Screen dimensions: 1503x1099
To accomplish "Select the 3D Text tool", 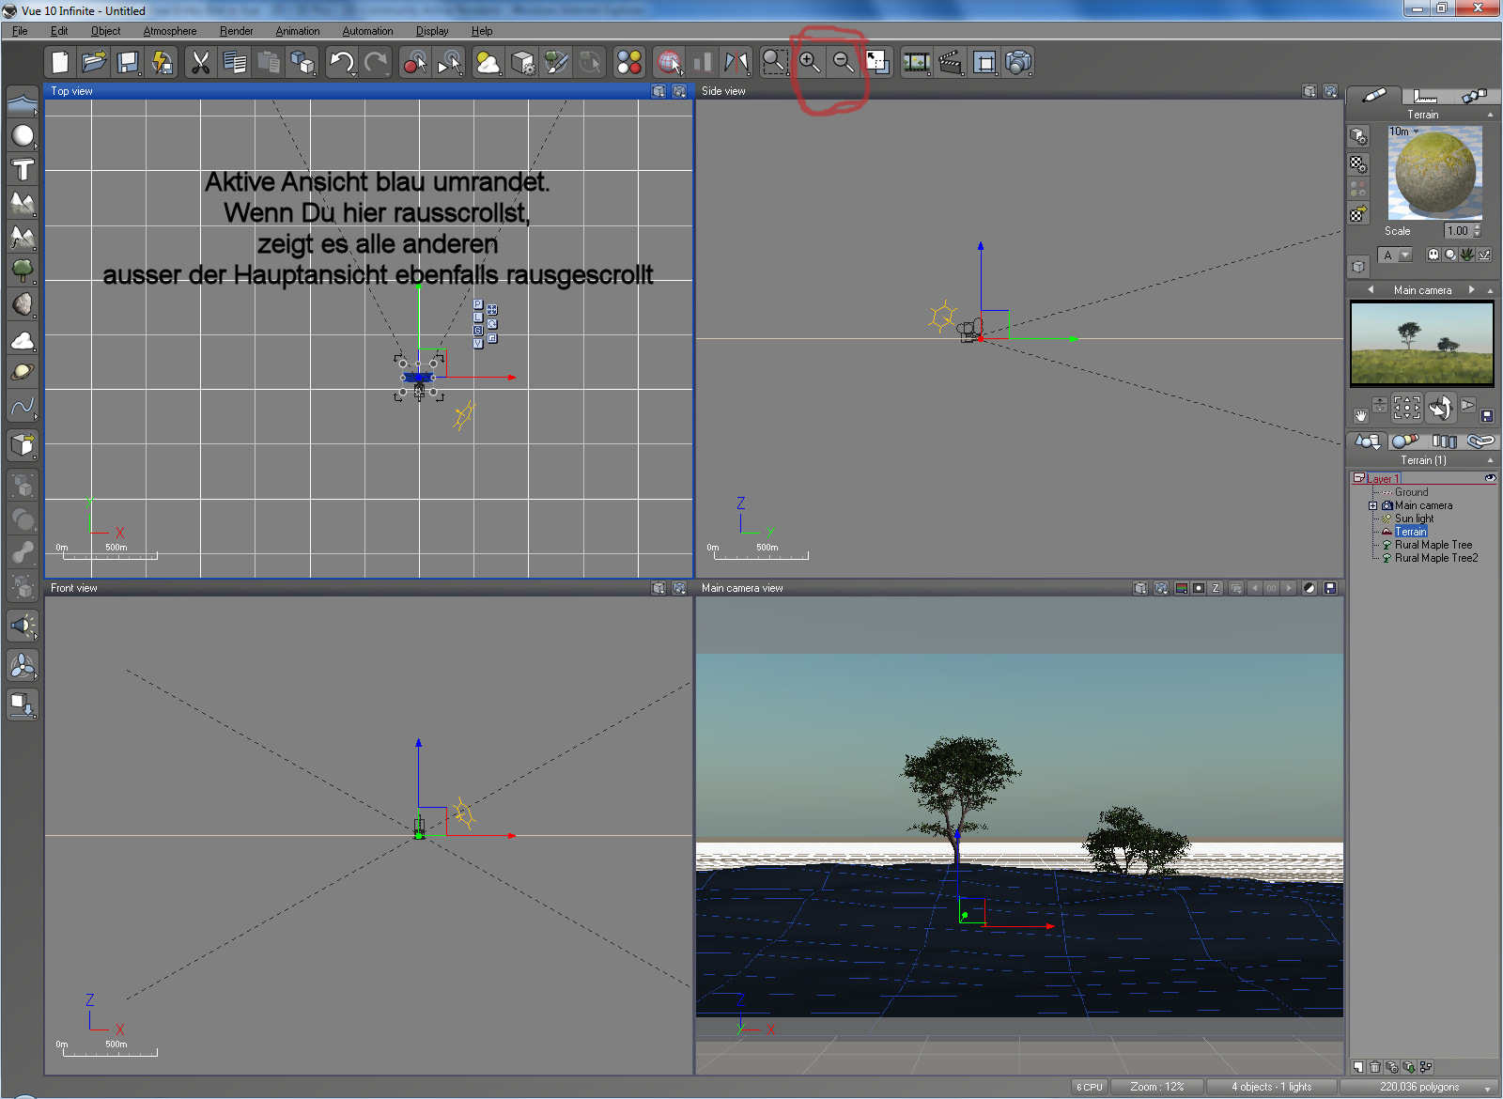I will [23, 170].
